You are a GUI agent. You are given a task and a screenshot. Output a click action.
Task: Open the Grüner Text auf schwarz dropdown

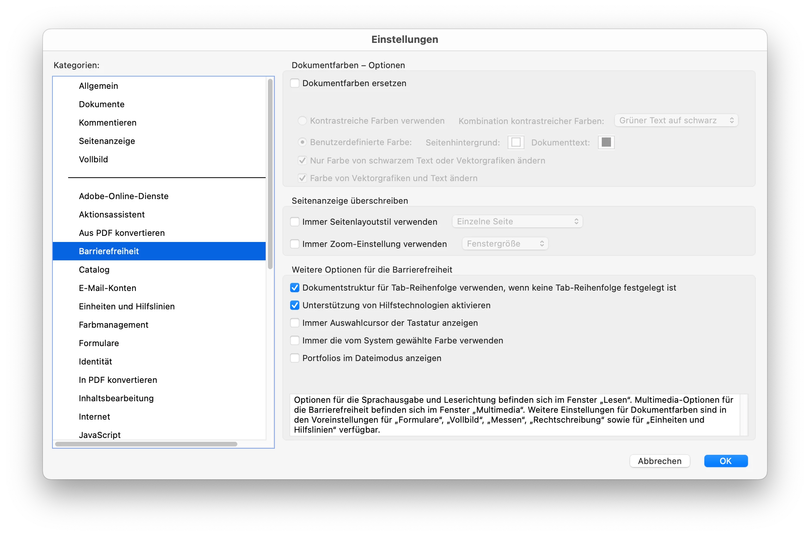click(x=676, y=121)
